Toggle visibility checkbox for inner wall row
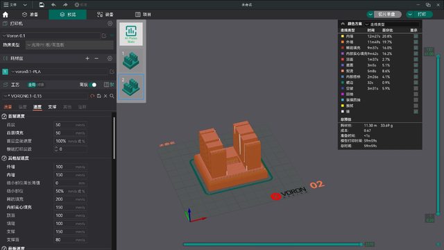The width and height of the screenshot is (444, 250). pyautogui.click(x=416, y=36)
